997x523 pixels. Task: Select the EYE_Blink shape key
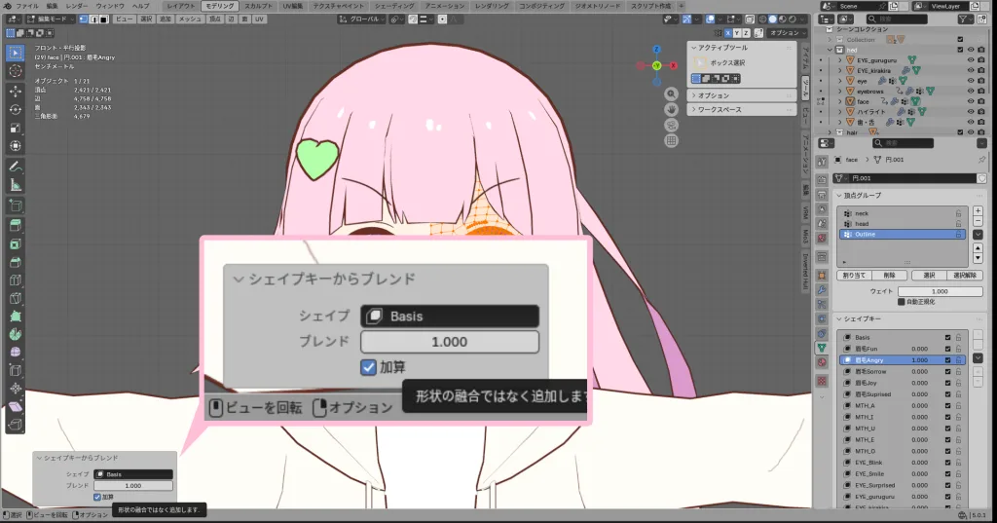click(x=868, y=463)
